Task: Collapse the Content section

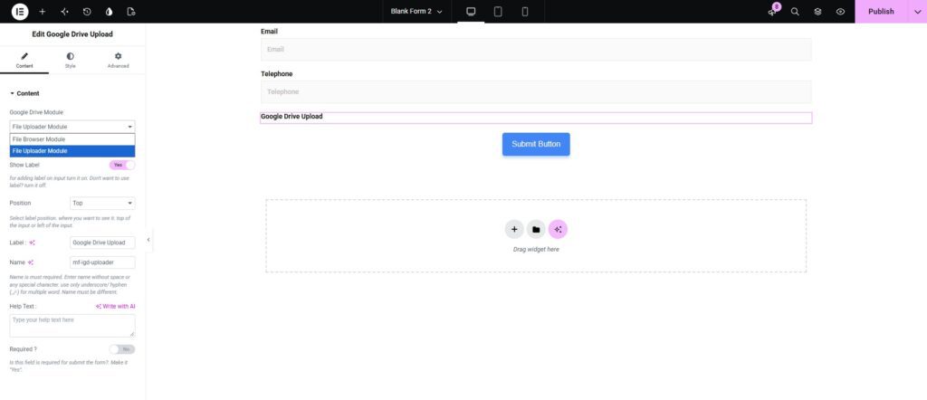Action: click(24, 93)
